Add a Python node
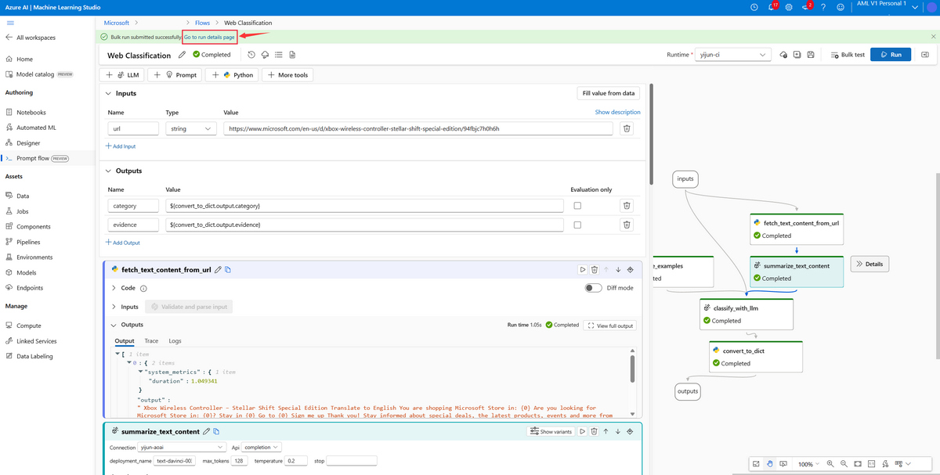This screenshot has width=940, height=475. [233, 75]
